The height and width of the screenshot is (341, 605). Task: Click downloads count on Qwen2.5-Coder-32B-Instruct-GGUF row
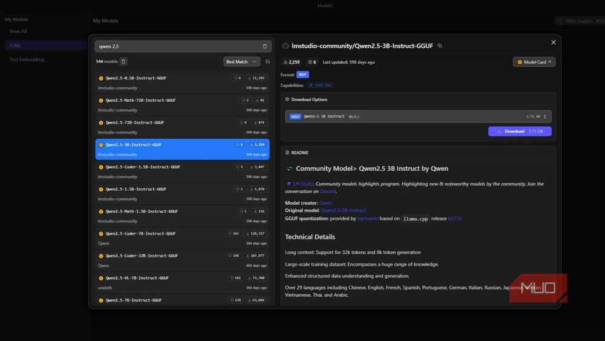pos(255,256)
